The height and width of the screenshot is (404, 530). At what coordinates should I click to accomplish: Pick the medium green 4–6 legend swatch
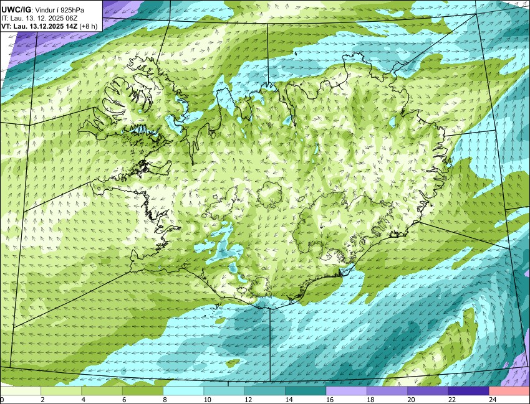pos(102,391)
